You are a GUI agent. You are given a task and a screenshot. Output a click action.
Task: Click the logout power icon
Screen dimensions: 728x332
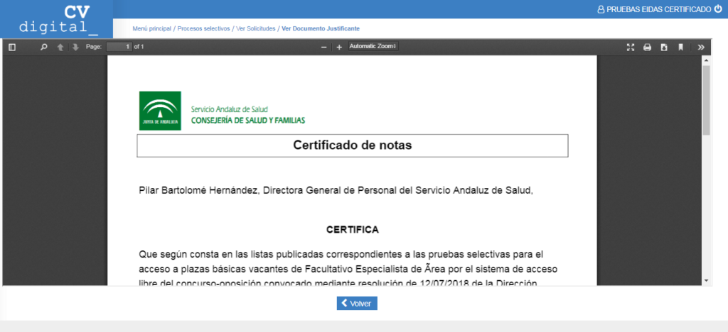(x=718, y=9)
